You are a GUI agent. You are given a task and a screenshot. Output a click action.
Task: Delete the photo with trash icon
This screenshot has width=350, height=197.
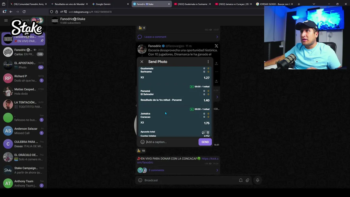coord(208,133)
